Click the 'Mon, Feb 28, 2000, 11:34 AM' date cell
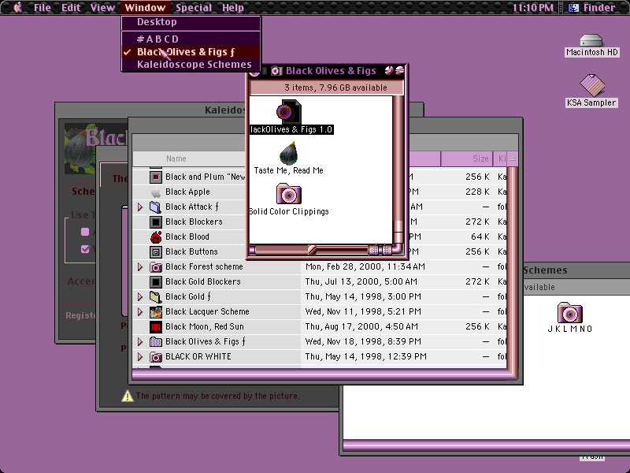This screenshot has width=630, height=473. [365, 266]
